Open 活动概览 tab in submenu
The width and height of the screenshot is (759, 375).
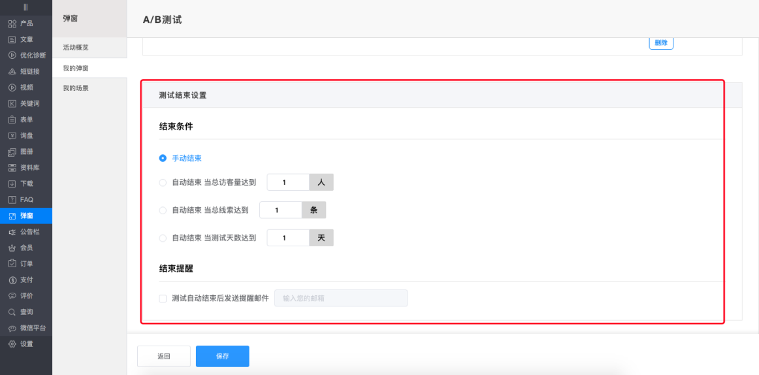[76, 48]
